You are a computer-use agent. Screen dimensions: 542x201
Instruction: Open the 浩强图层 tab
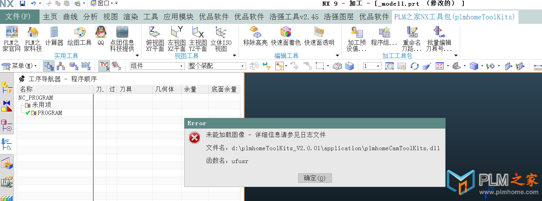click(339, 17)
